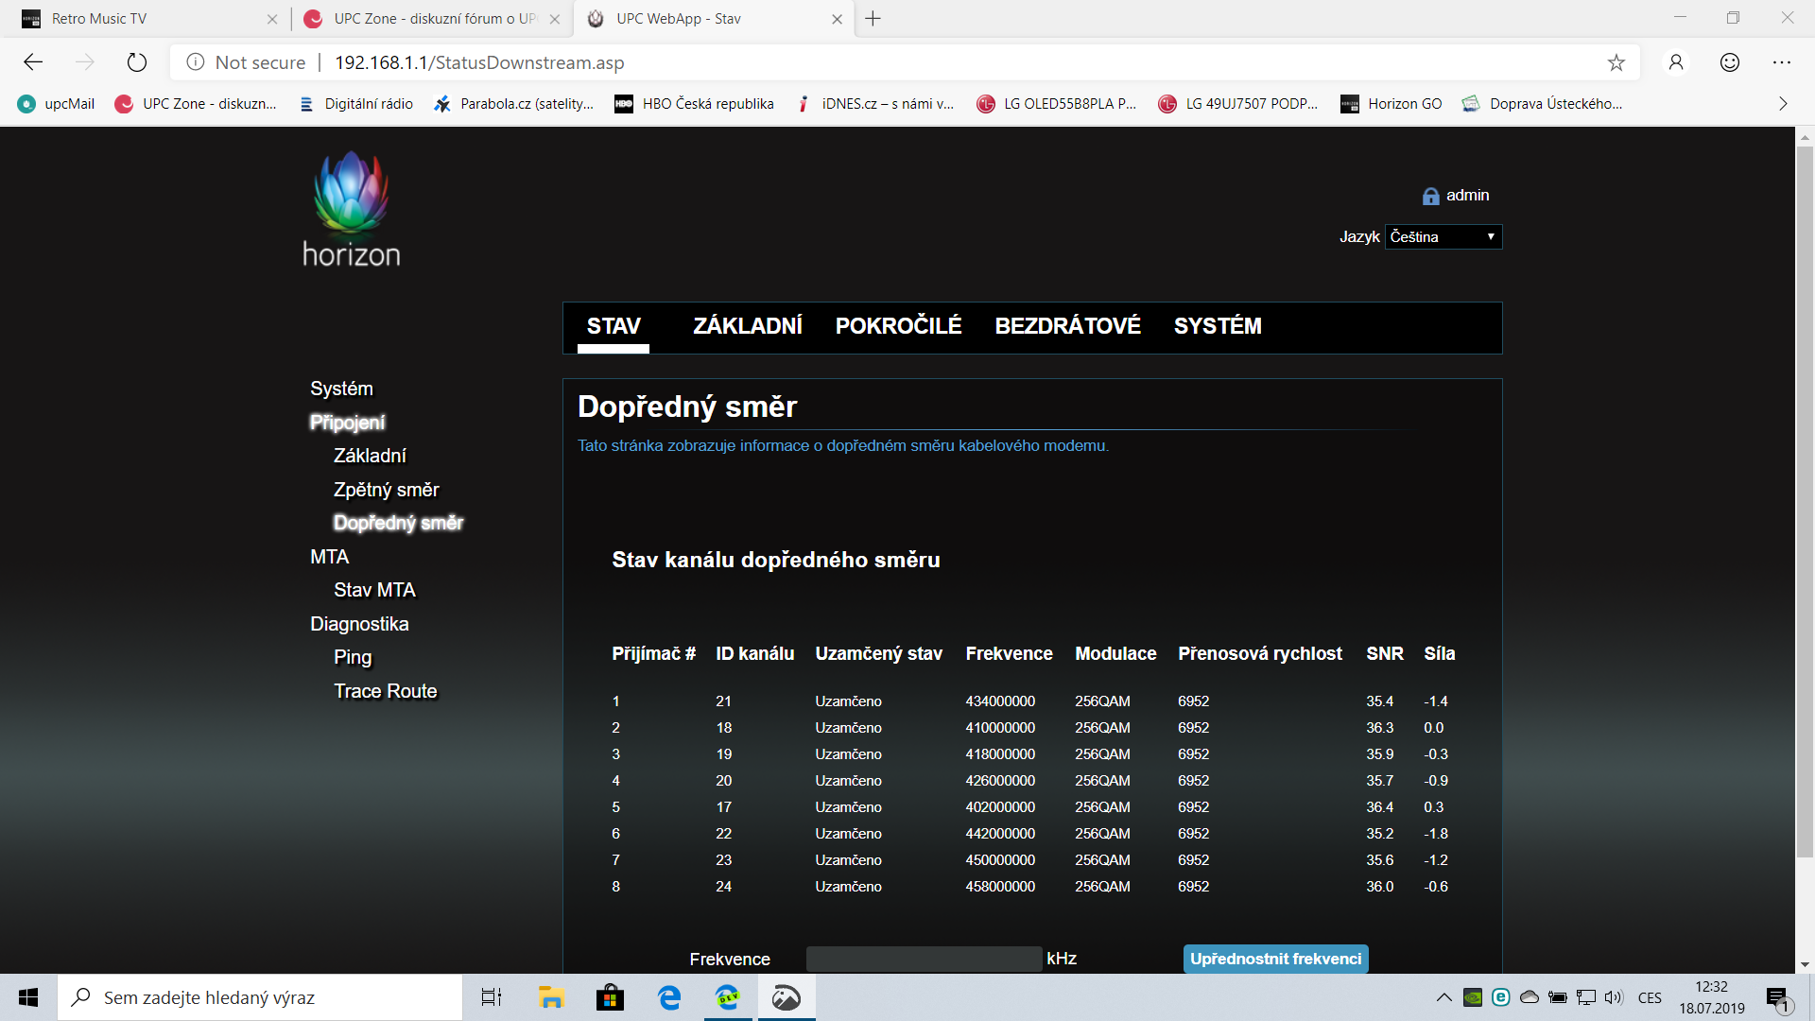Click the Frekvence kHz input field
The width and height of the screenshot is (1815, 1021).
(924, 959)
